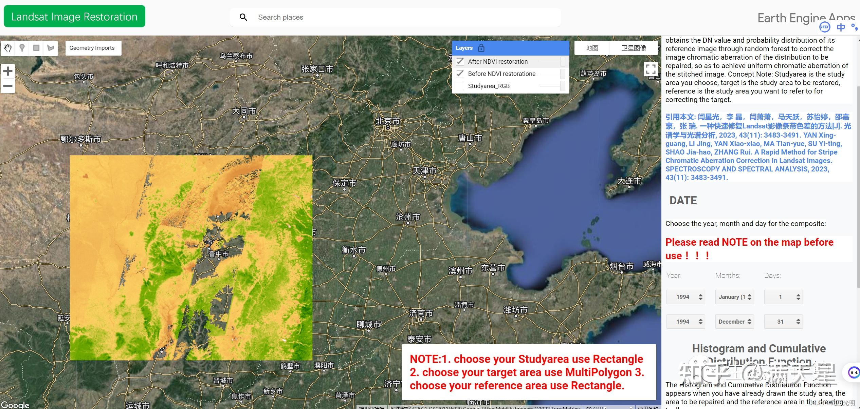Hide the After NDVI restoration layer
860x409 pixels.
tap(460, 61)
